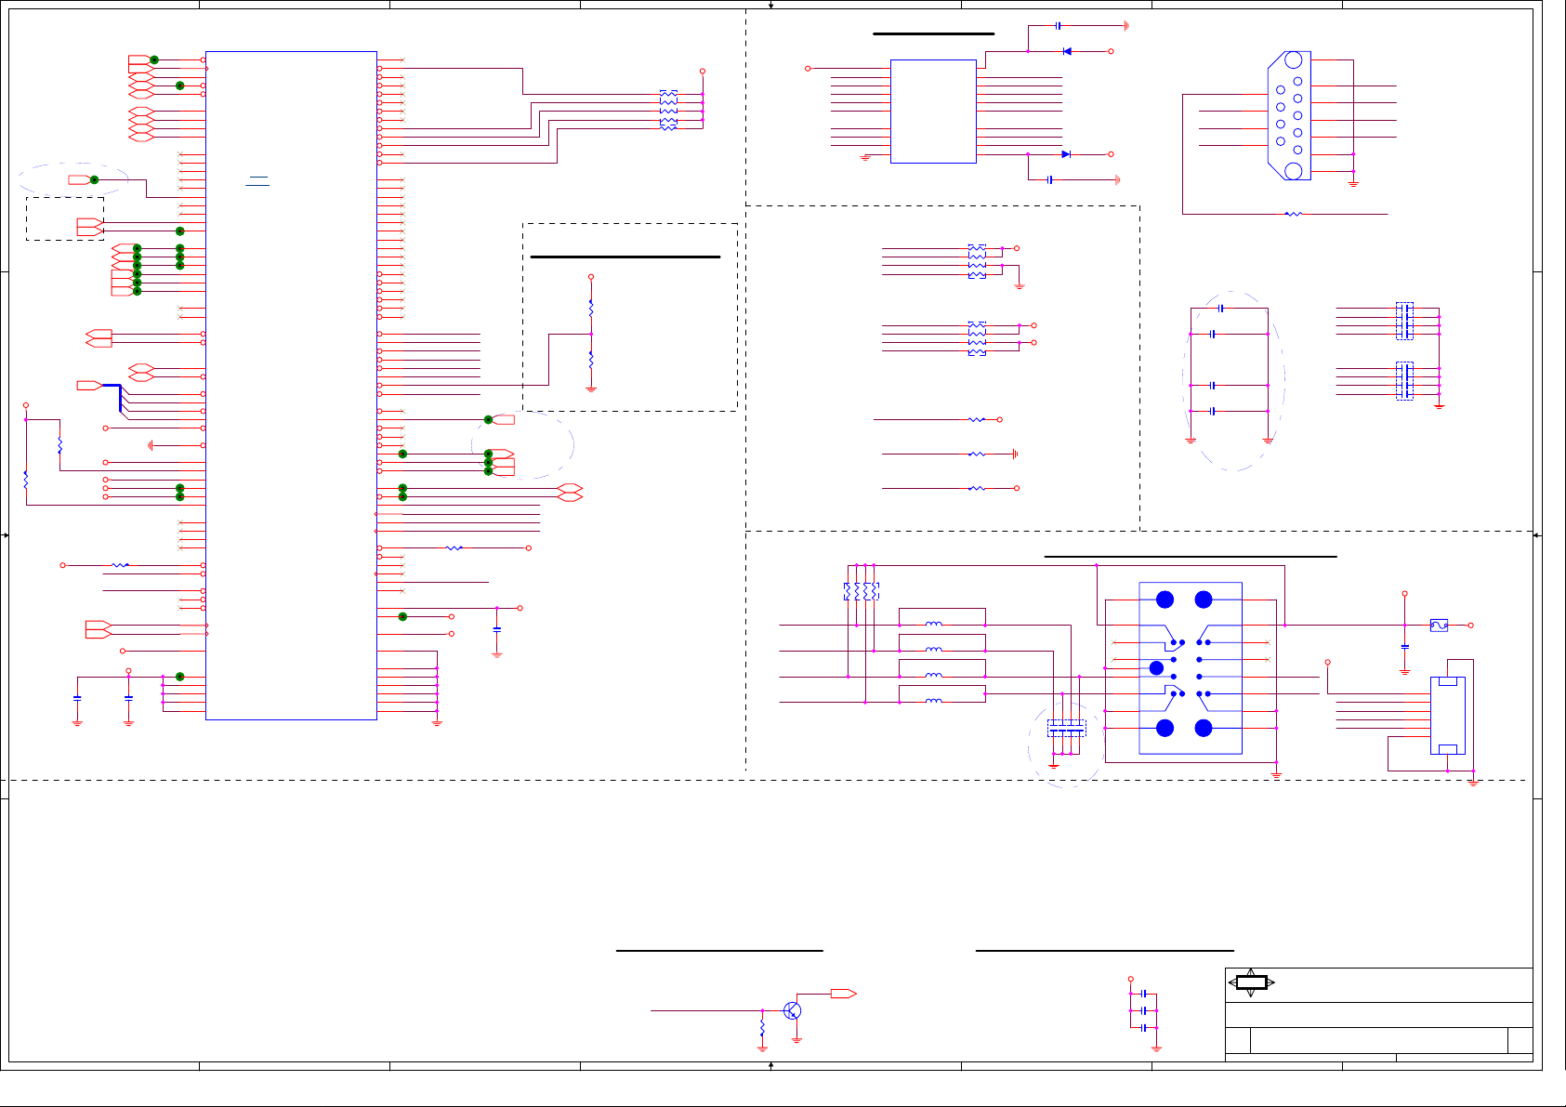
Task: Select the bidirectional port pair right of the main IC
Action: click(570, 493)
